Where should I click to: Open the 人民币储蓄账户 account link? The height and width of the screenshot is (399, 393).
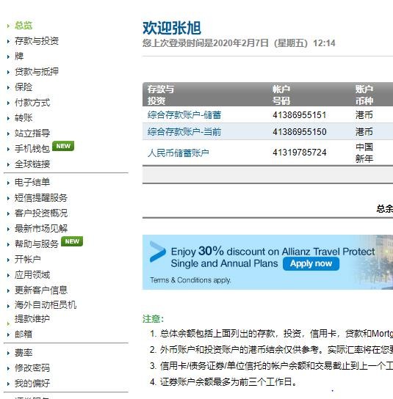pos(179,153)
